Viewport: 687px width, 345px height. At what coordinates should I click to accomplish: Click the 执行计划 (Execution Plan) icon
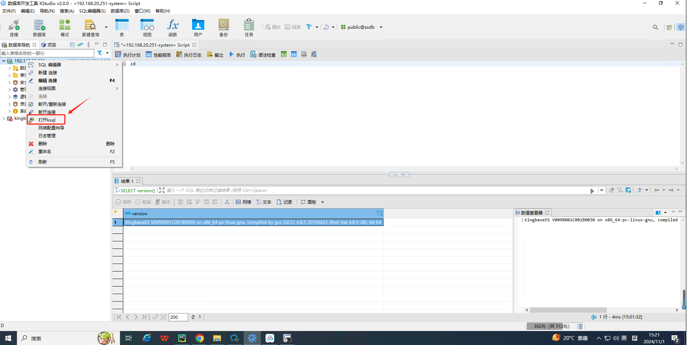point(128,55)
